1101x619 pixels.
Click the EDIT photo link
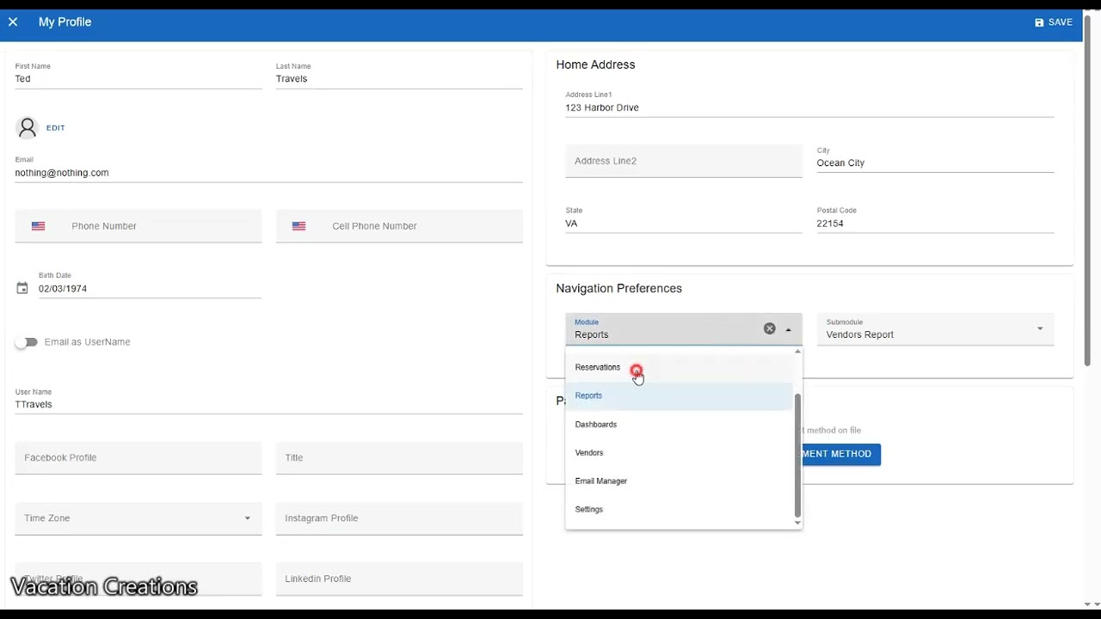pos(56,128)
